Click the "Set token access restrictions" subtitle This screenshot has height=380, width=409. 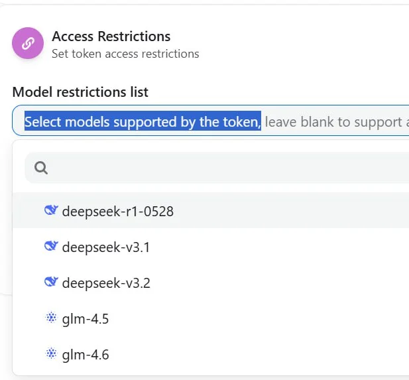click(125, 54)
